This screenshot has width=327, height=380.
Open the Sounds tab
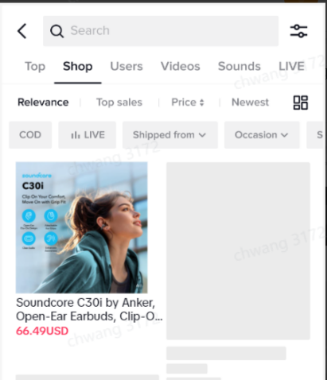(x=239, y=66)
